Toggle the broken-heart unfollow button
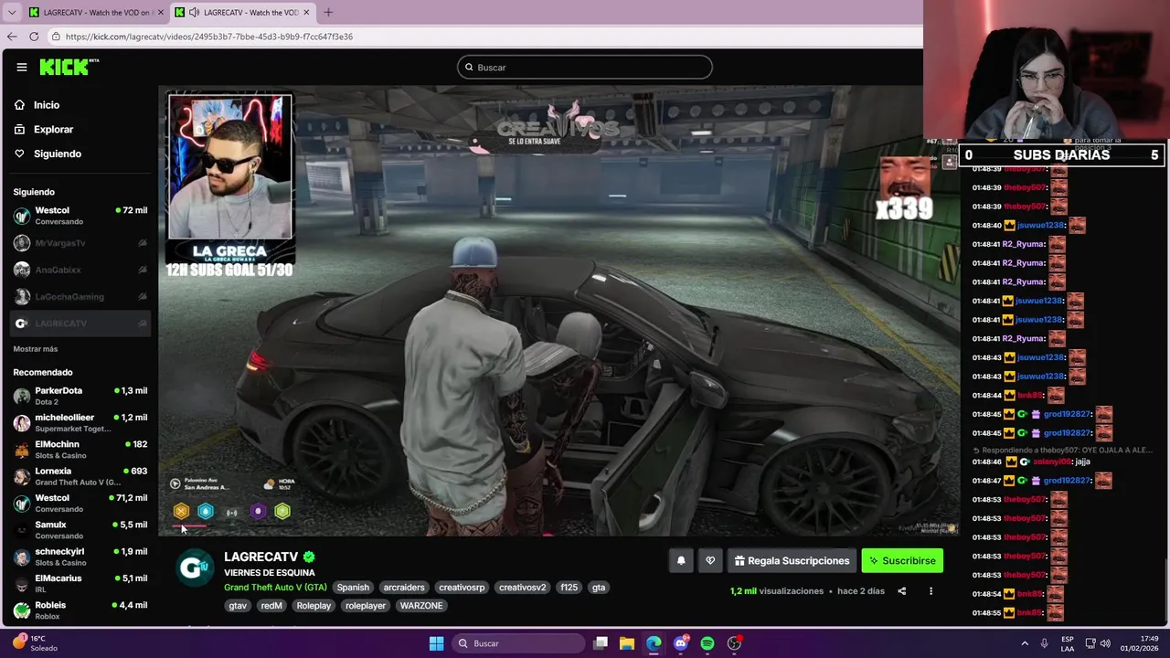1170x658 pixels. [x=710, y=561]
